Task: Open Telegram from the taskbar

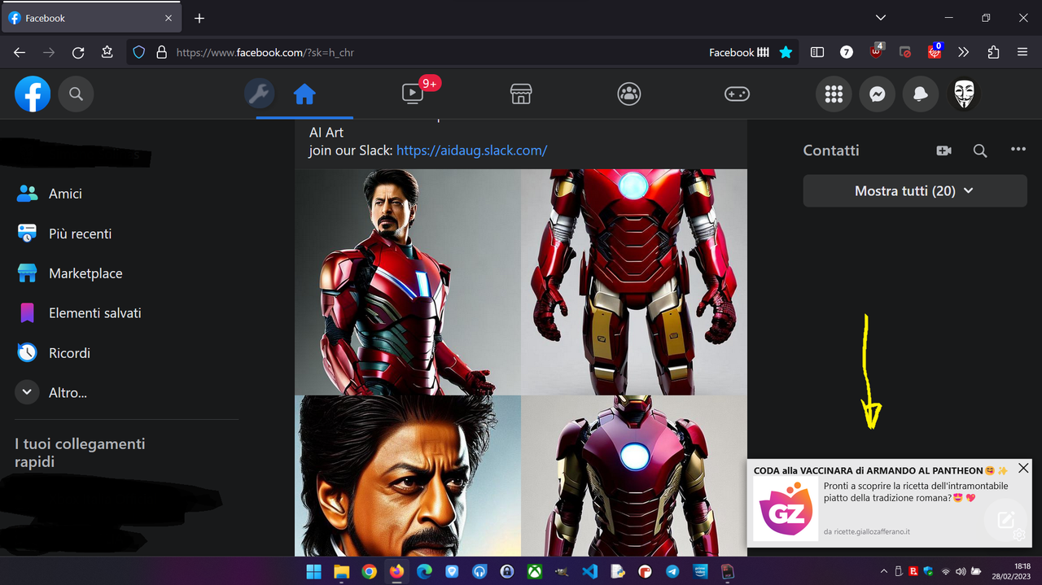Action: 672,572
